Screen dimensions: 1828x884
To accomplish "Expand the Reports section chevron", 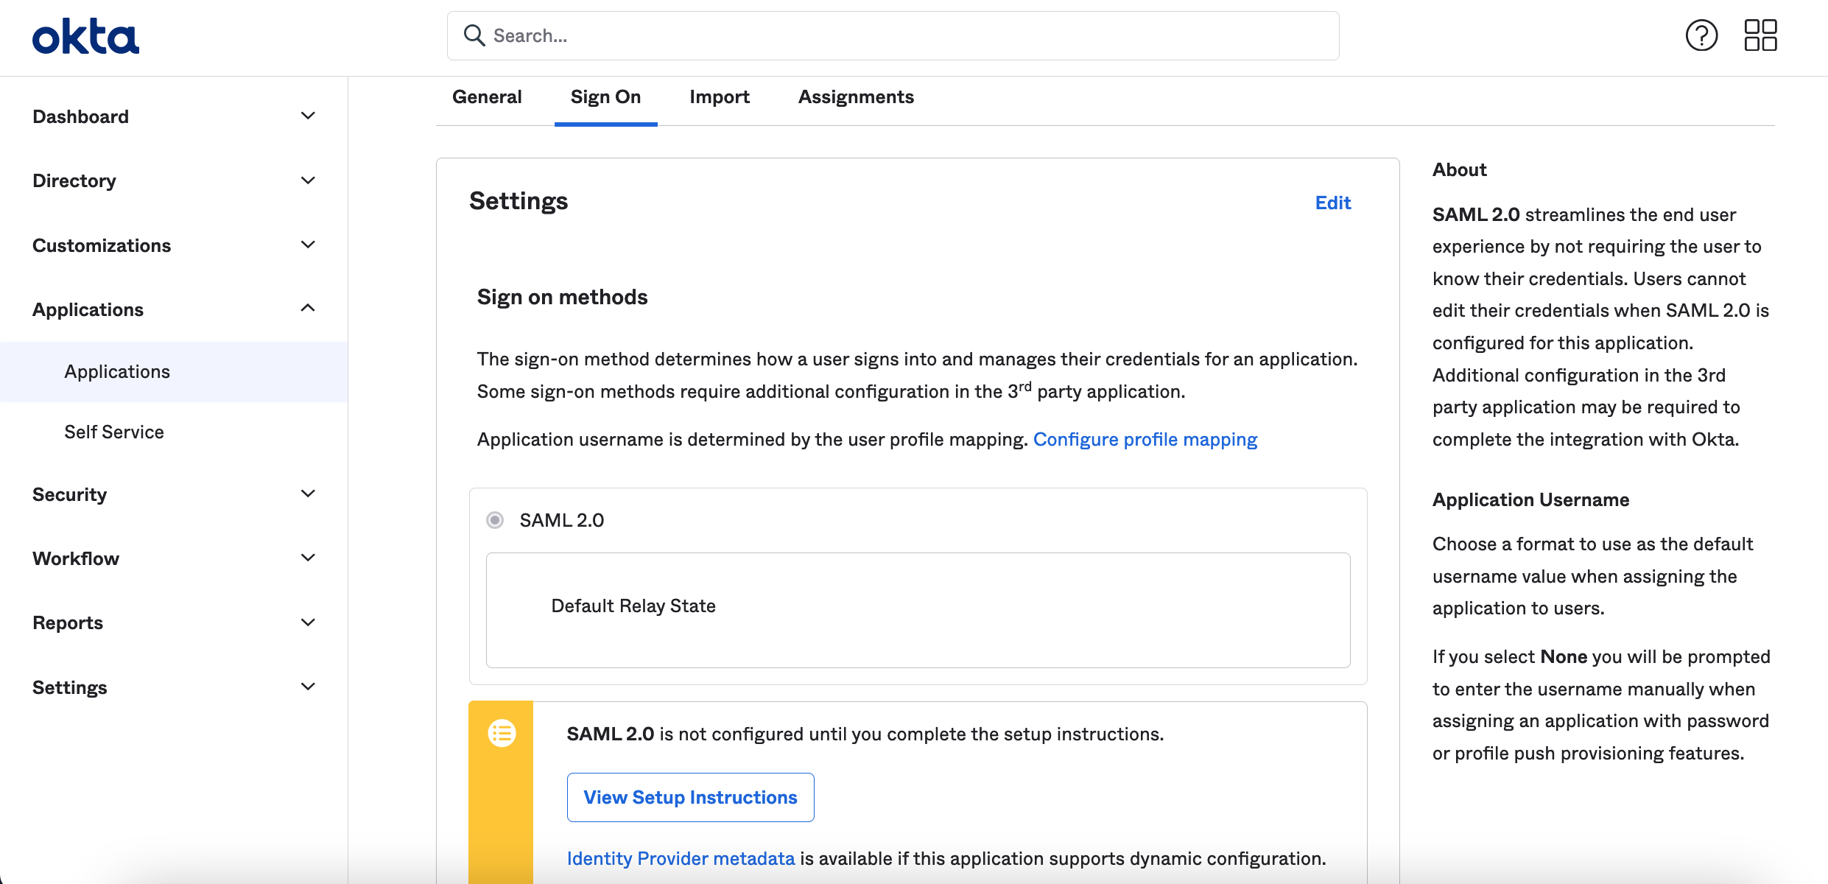I will pos(308,622).
